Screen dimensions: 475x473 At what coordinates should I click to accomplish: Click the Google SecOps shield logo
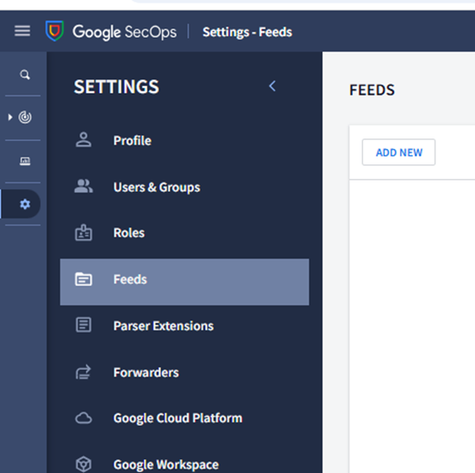coord(54,31)
